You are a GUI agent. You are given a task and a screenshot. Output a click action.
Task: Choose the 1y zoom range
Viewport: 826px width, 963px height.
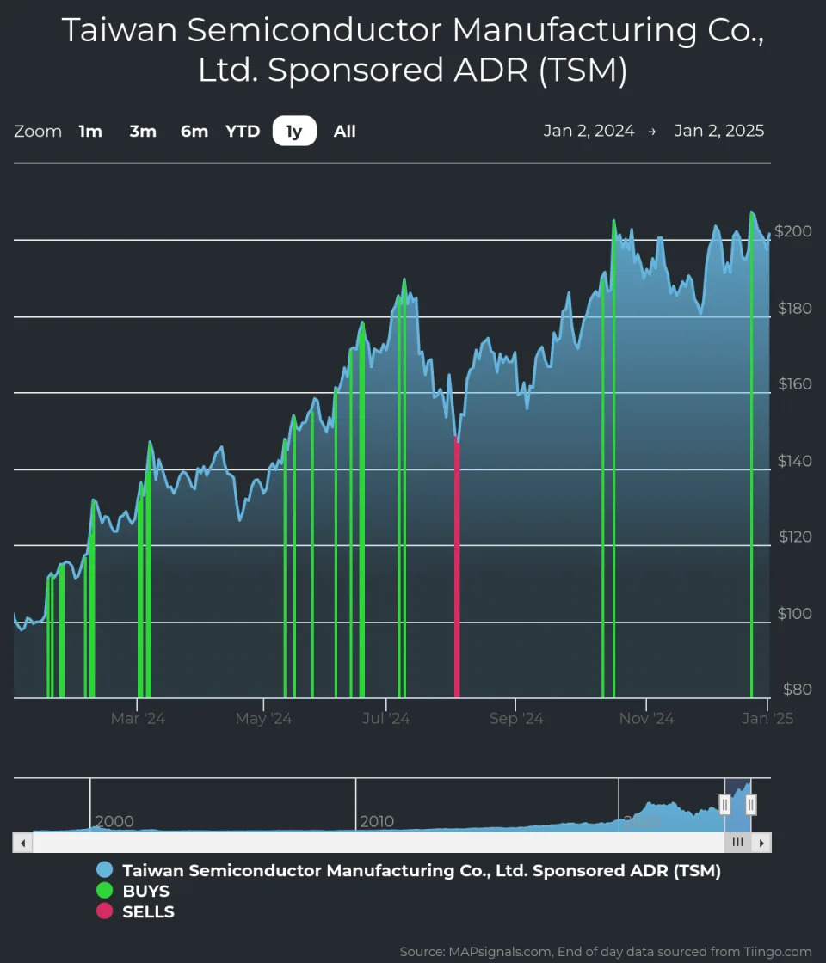click(294, 131)
